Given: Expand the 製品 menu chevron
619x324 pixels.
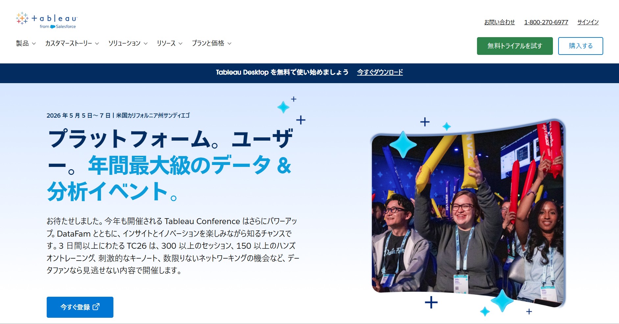Looking at the screenshot, I should click(34, 43).
